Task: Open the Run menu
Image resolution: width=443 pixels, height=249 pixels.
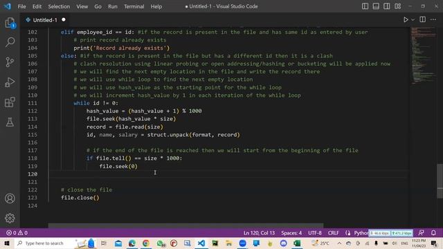Action: pyautogui.click(x=112, y=6)
